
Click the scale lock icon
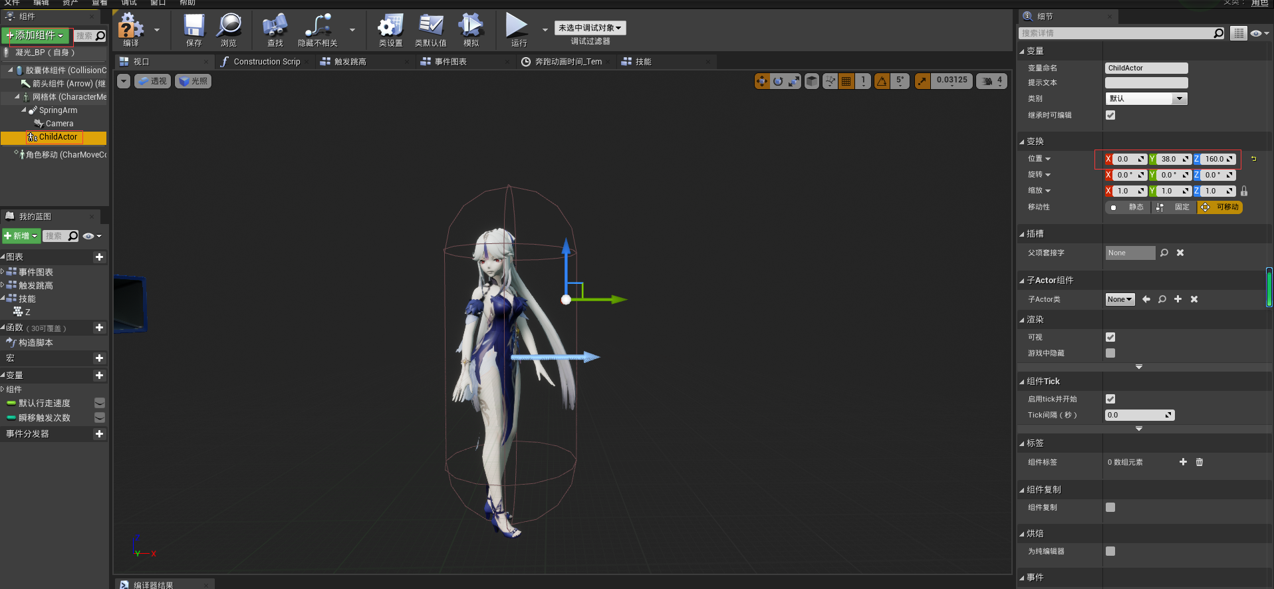1244,191
